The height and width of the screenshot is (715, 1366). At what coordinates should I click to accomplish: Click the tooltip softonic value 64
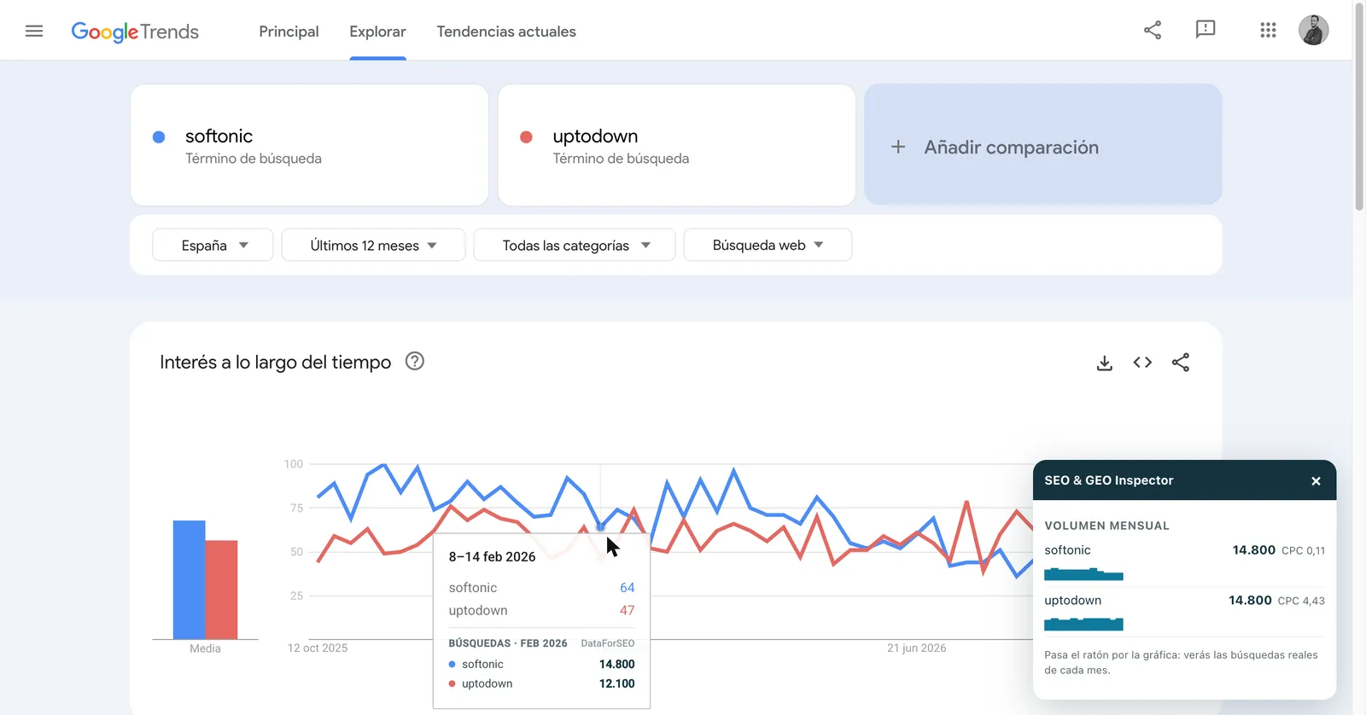(627, 588)
